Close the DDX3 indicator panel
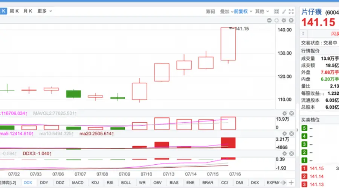The image size is (339, 188). click(292, 153)
